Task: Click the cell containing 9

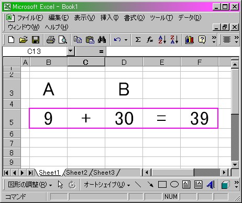Action: tap(48, 119)
